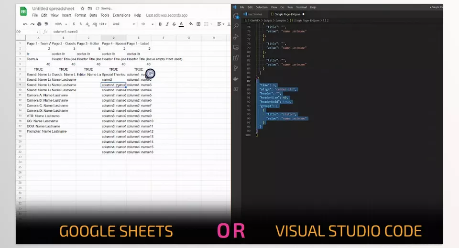
Task: Open Insert menu in Google Sheets
Action: click(x=66, y=15)
